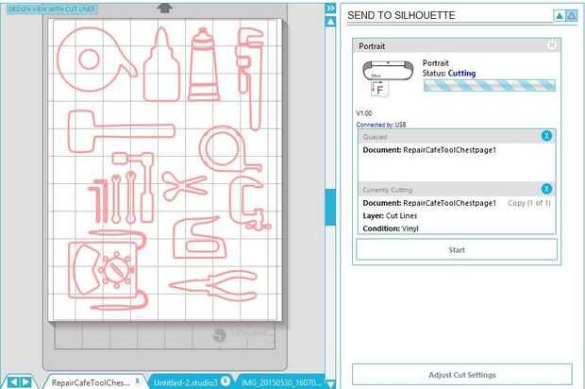
Task: Click the mat load arrow above the cutting mat
Action: pyautogui.click(x=164, y=8)
